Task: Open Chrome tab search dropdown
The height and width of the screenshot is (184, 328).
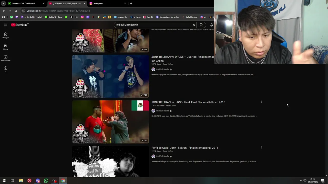Action: pos(3,4)
